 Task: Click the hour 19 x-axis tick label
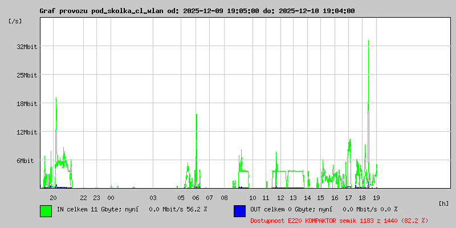click(376, 198)
